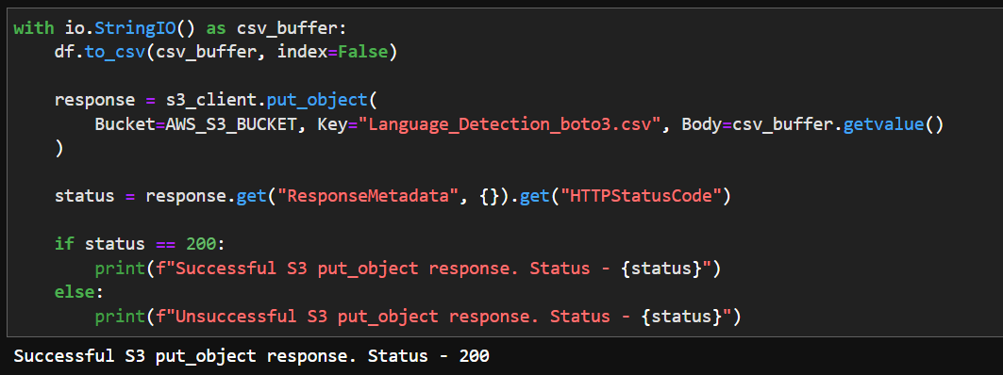
Task: Click the 'with' keyword at top
Action: 33,28
